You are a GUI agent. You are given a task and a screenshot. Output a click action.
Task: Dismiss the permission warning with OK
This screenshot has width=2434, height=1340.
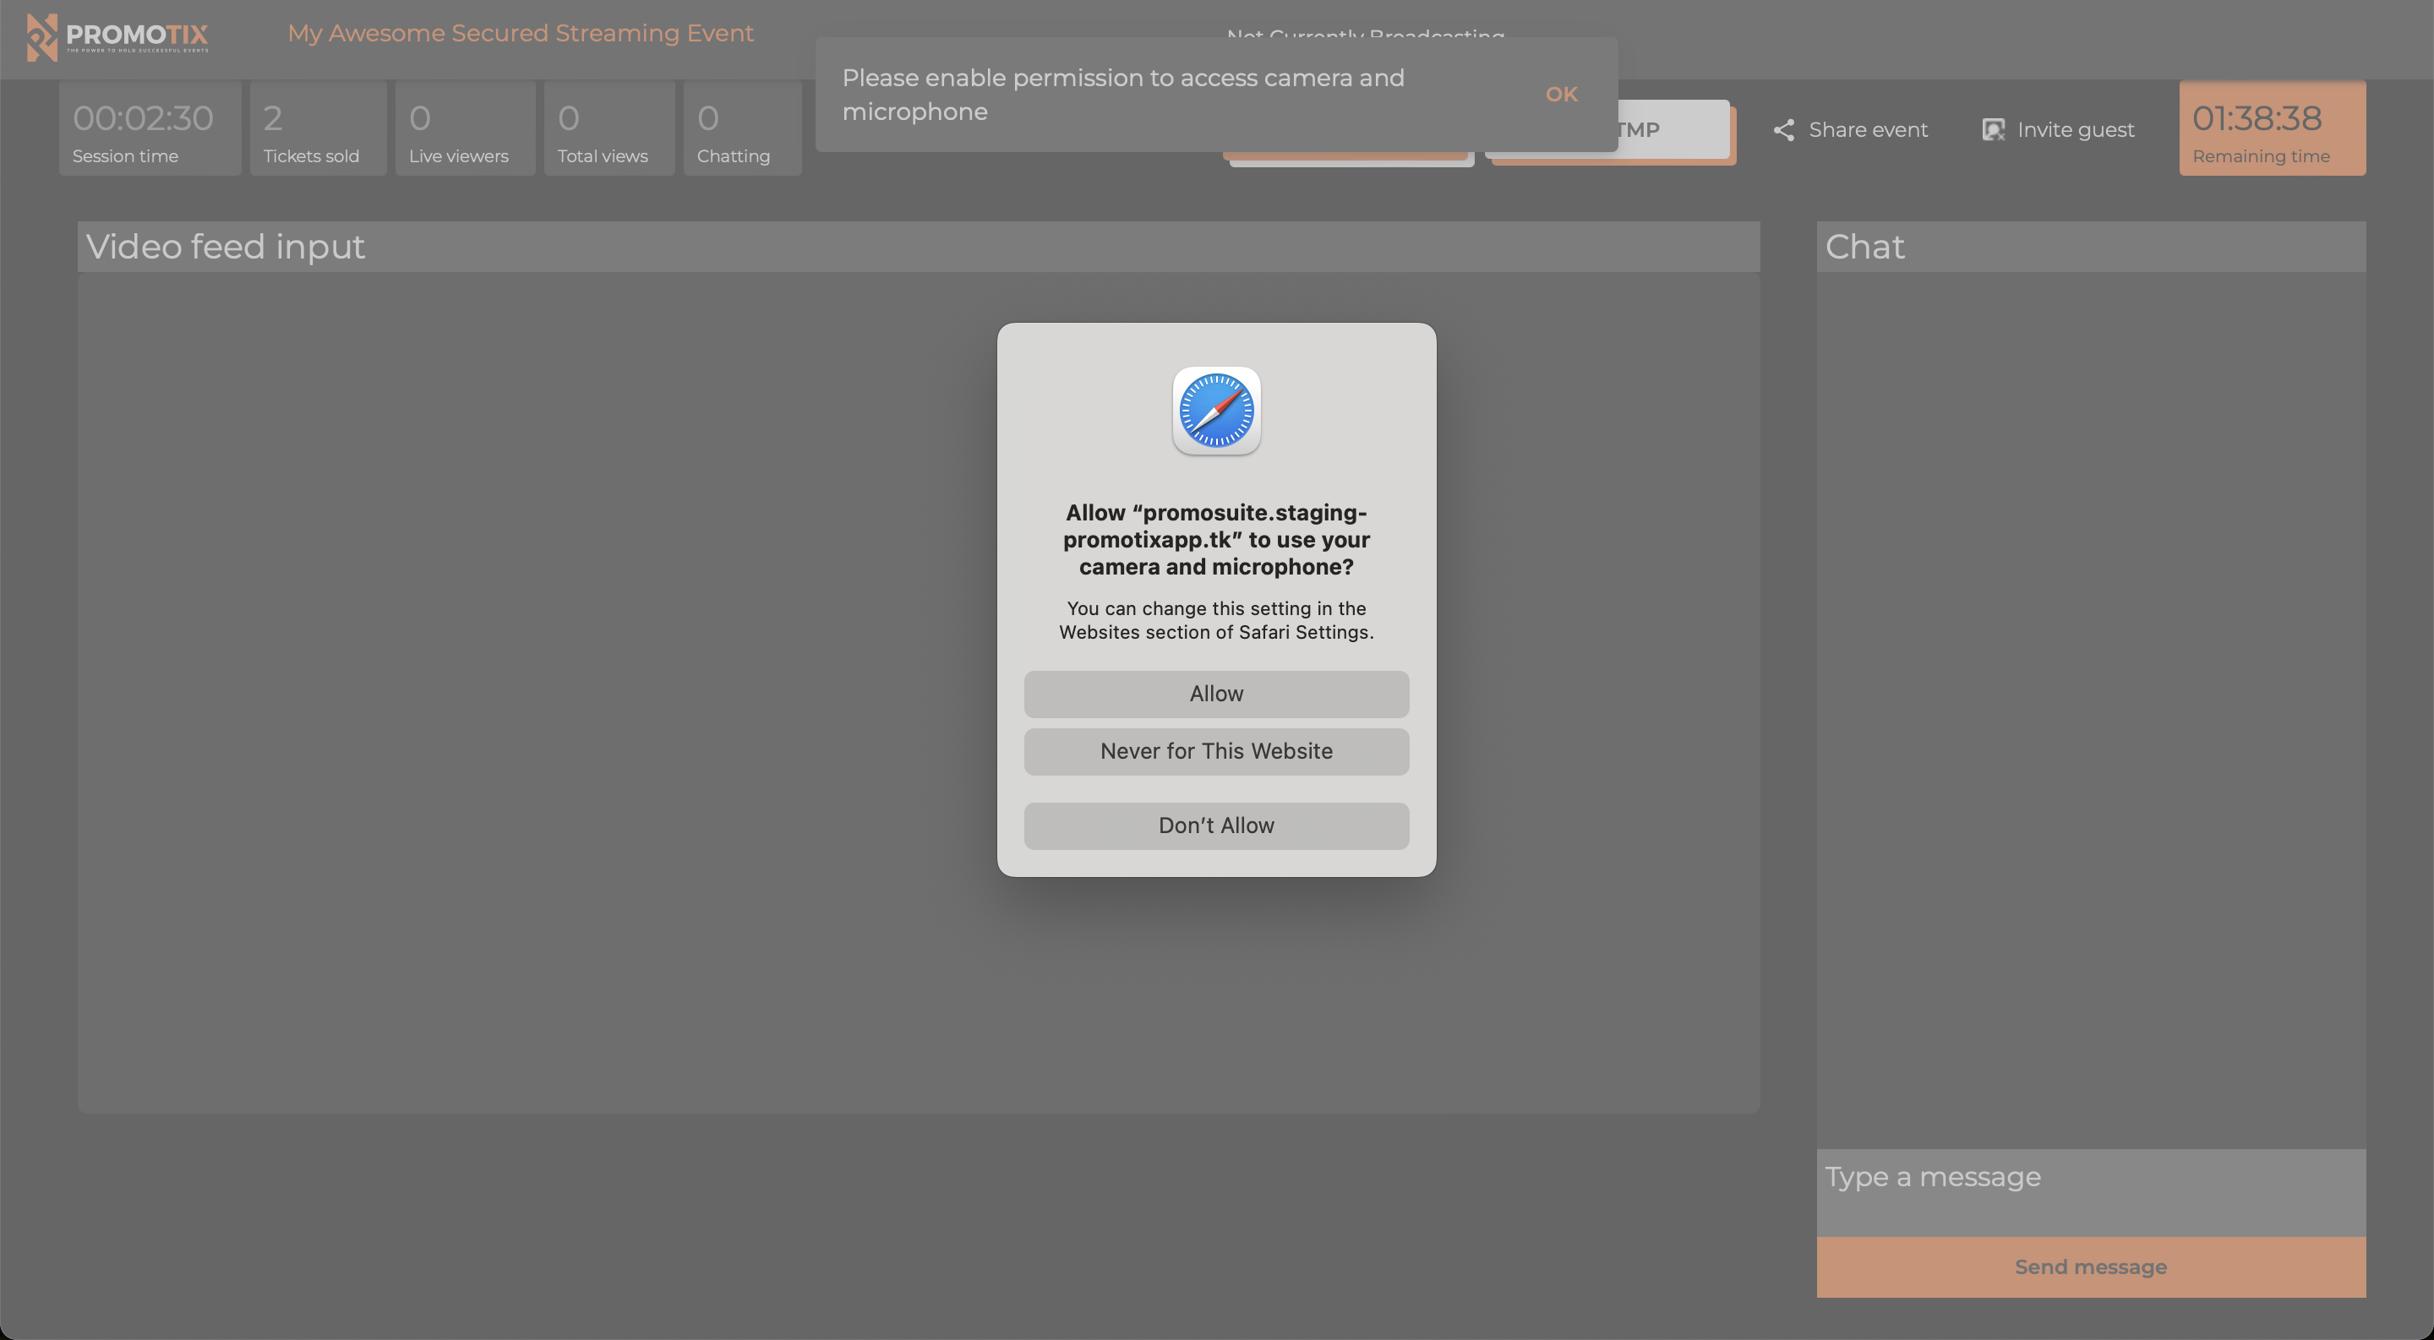point(1561,94)
